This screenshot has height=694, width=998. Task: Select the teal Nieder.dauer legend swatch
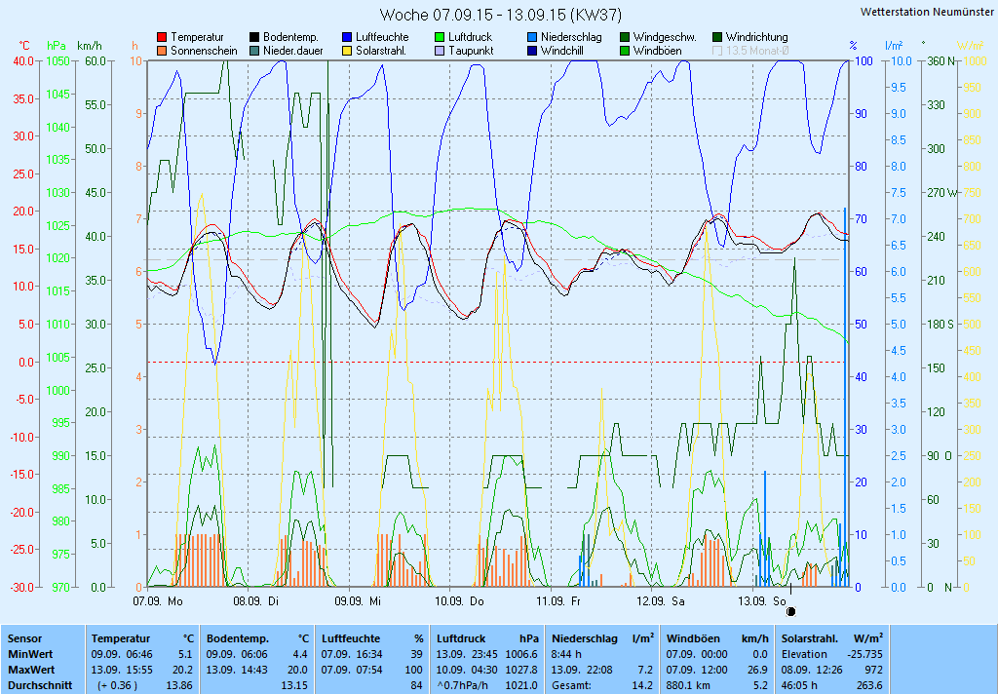coord(254,51)
